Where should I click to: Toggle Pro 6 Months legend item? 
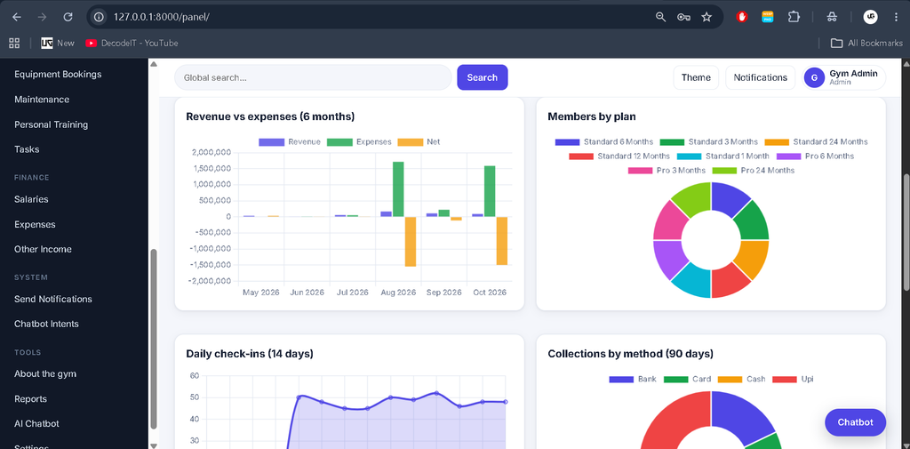tap(816, 156)
